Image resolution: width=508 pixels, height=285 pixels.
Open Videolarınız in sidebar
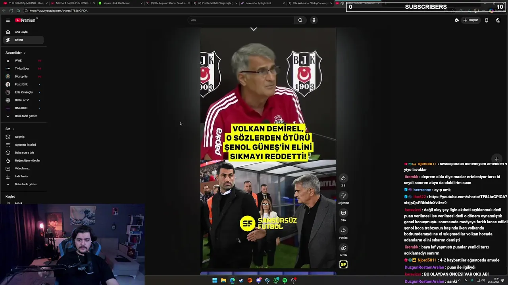[23, 169]
